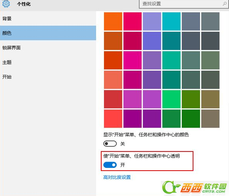229x196 pixels.
Task: Open the 高对比度设置 link
Action: [117, 177]
